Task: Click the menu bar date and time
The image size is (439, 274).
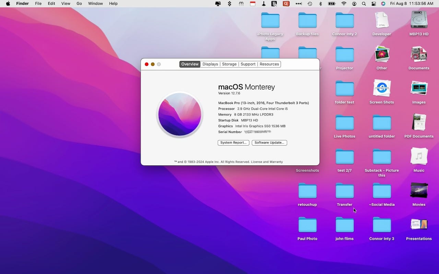Action: (x=412, y=3)
